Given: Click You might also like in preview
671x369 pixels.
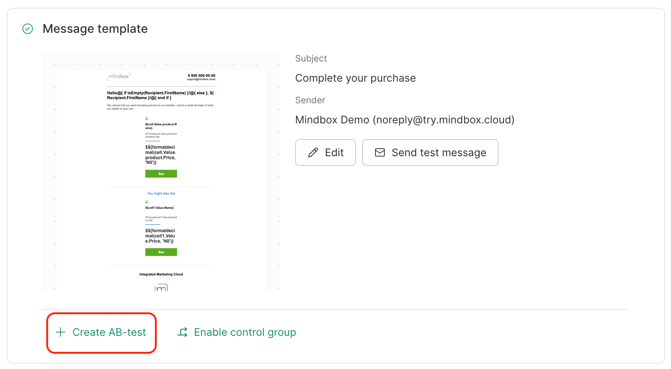Looking at the screenshot, I should (x=161, y=193).
